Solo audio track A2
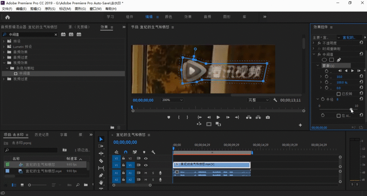The height and width of the screenshot is (196, 367). point(153,180)
